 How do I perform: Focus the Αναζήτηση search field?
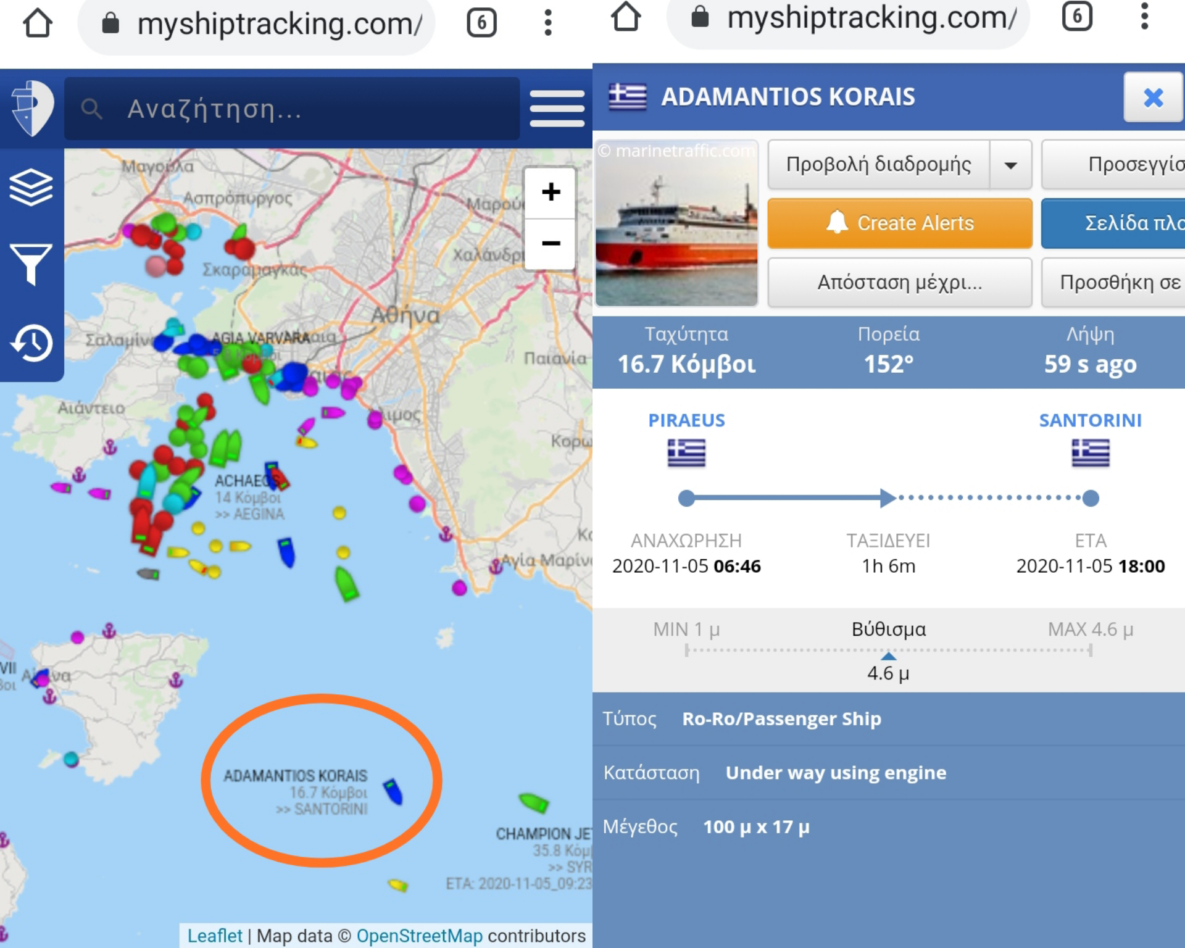(x=292, y=109)
